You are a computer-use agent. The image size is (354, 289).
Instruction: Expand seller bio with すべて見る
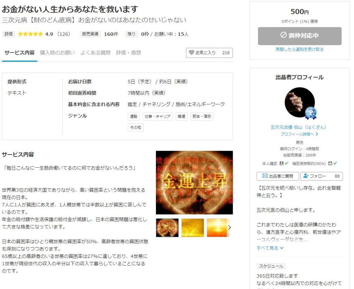(x=270, y=248)
